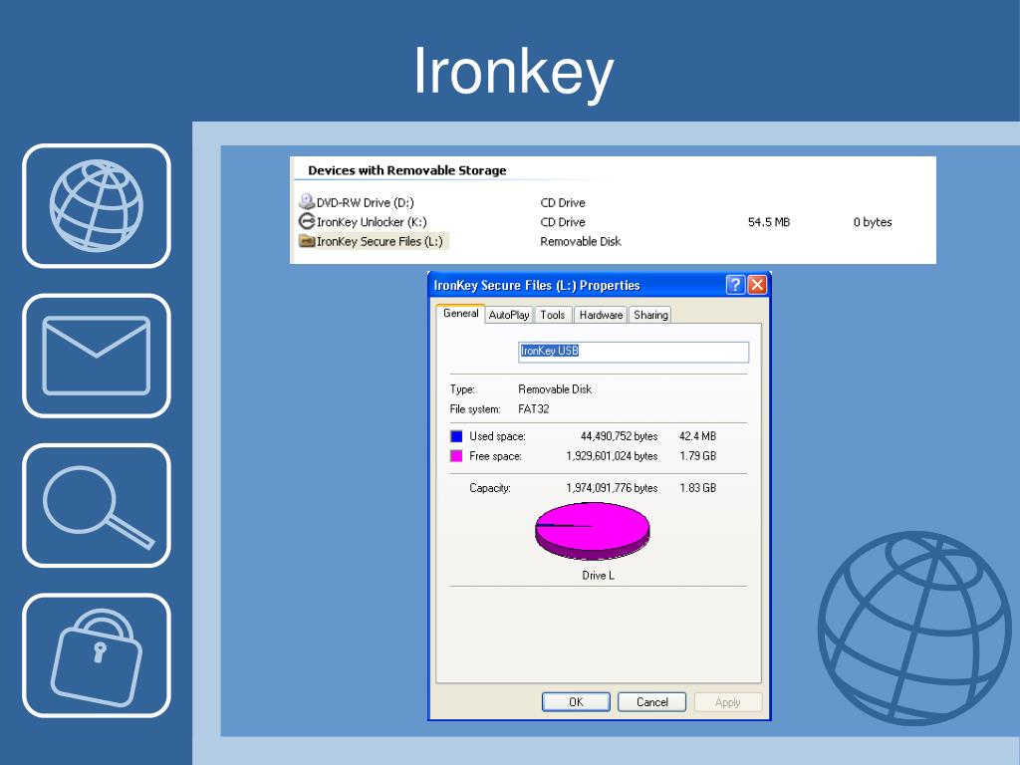
Task: Select the DVD-RW Drive (D:) entry
Action: point(365,202)
